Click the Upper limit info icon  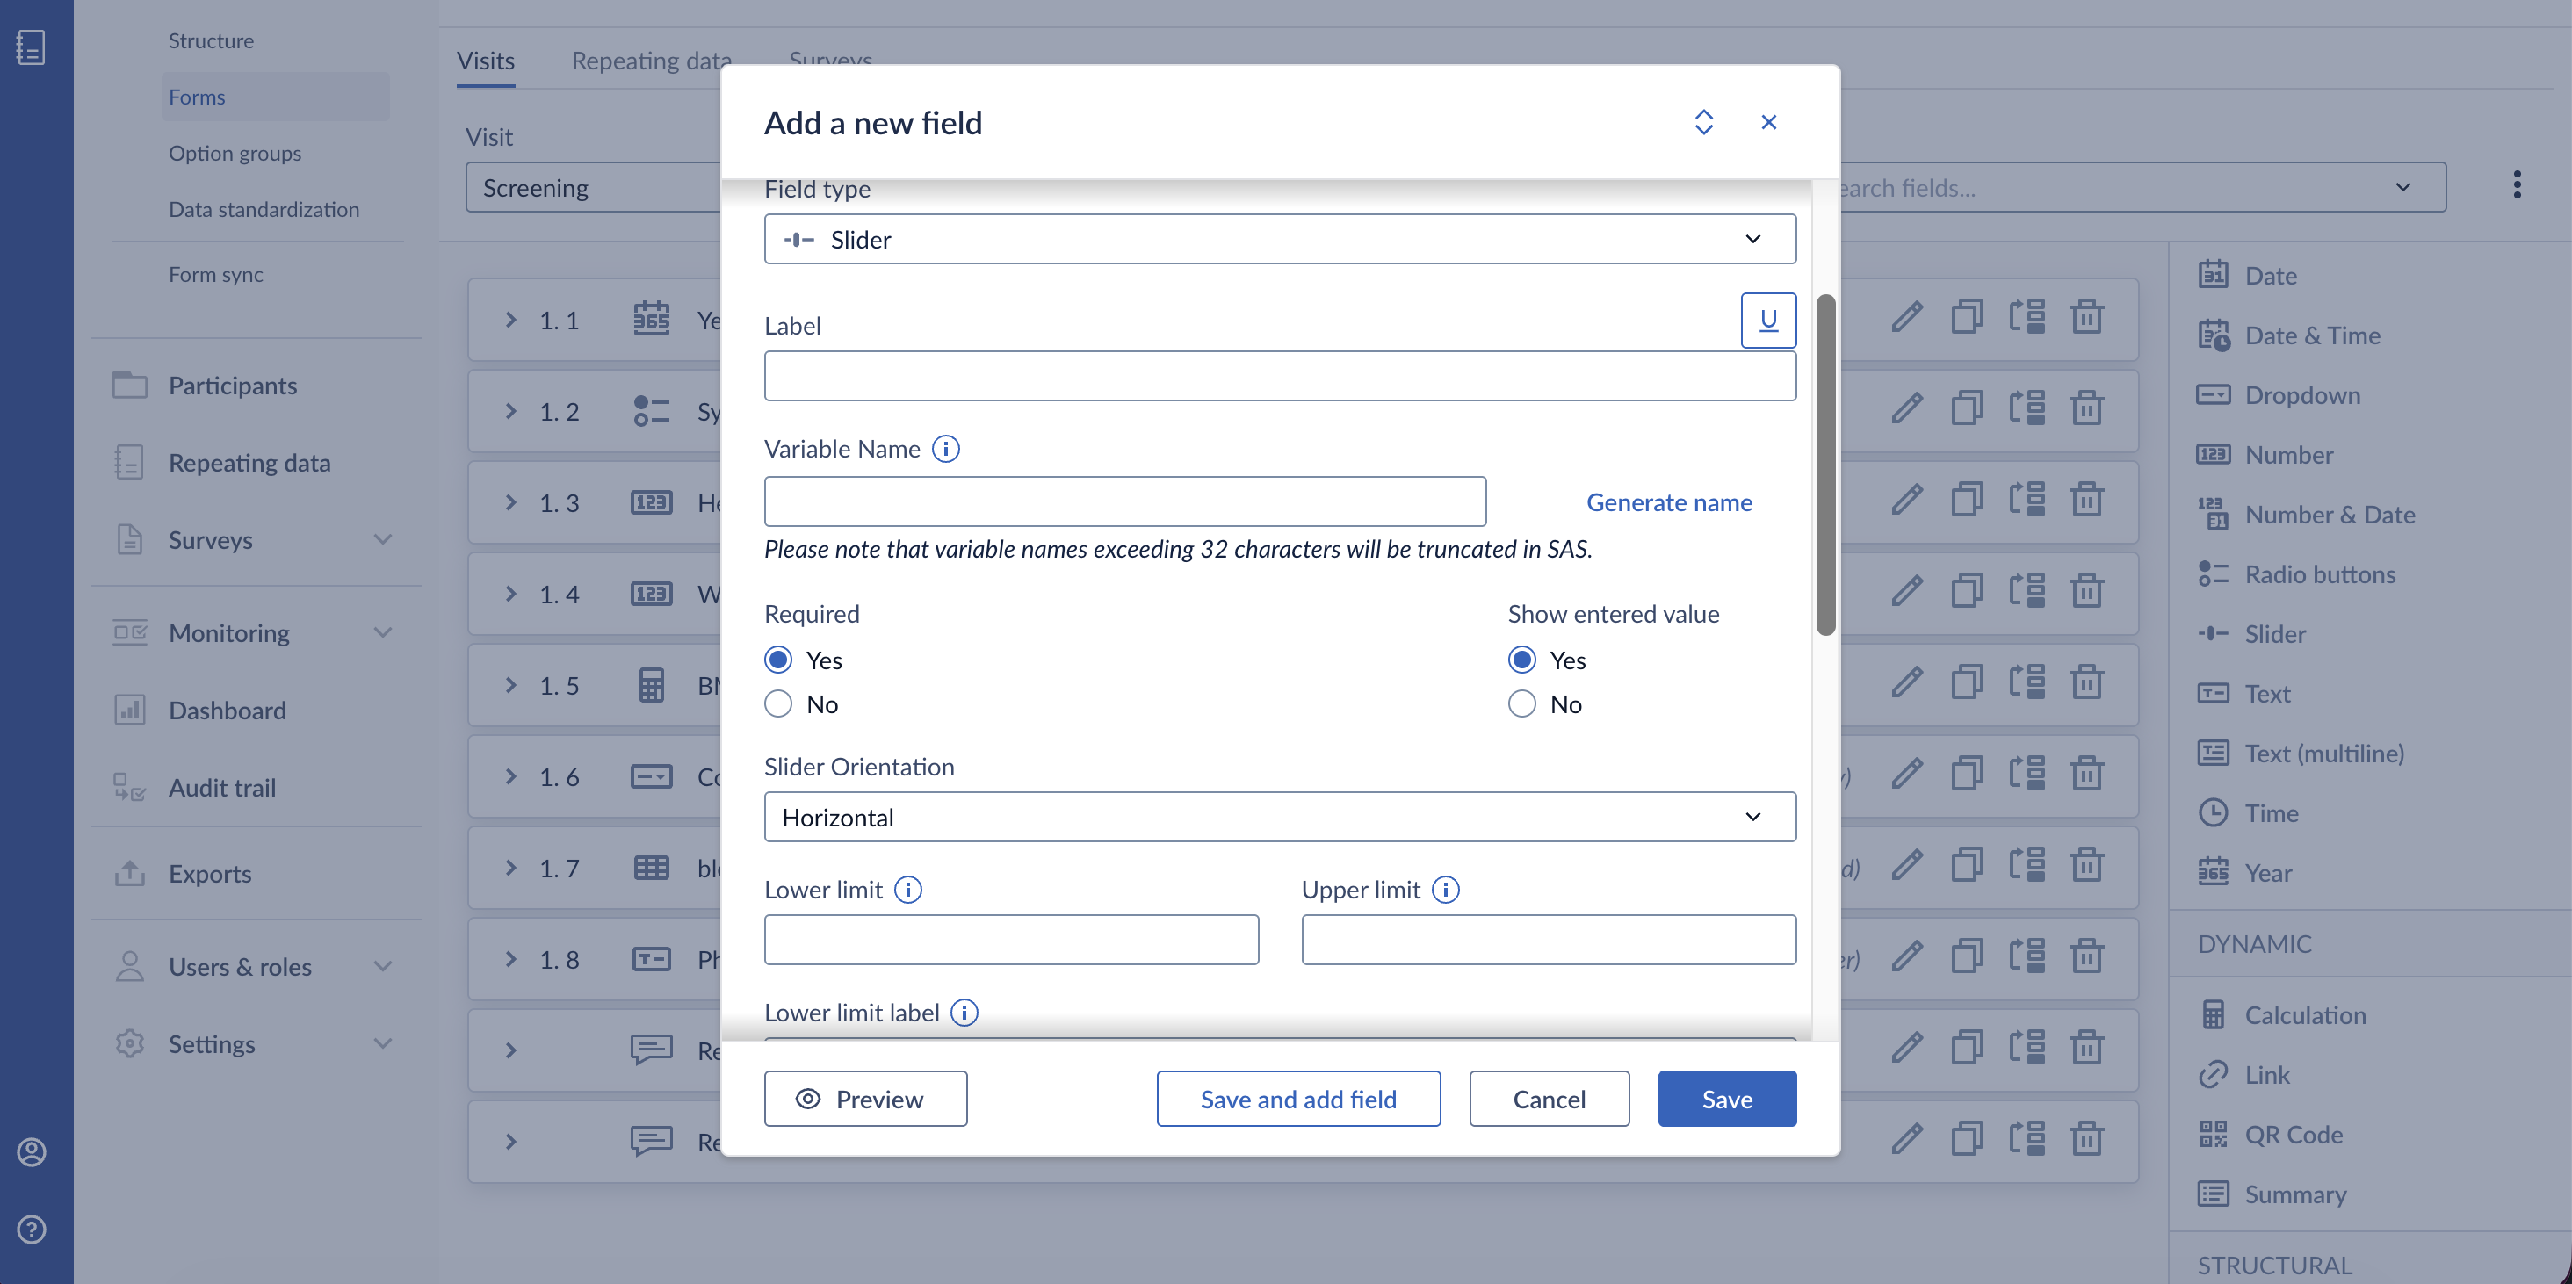pyautogui.click(x=1445, y=890)
